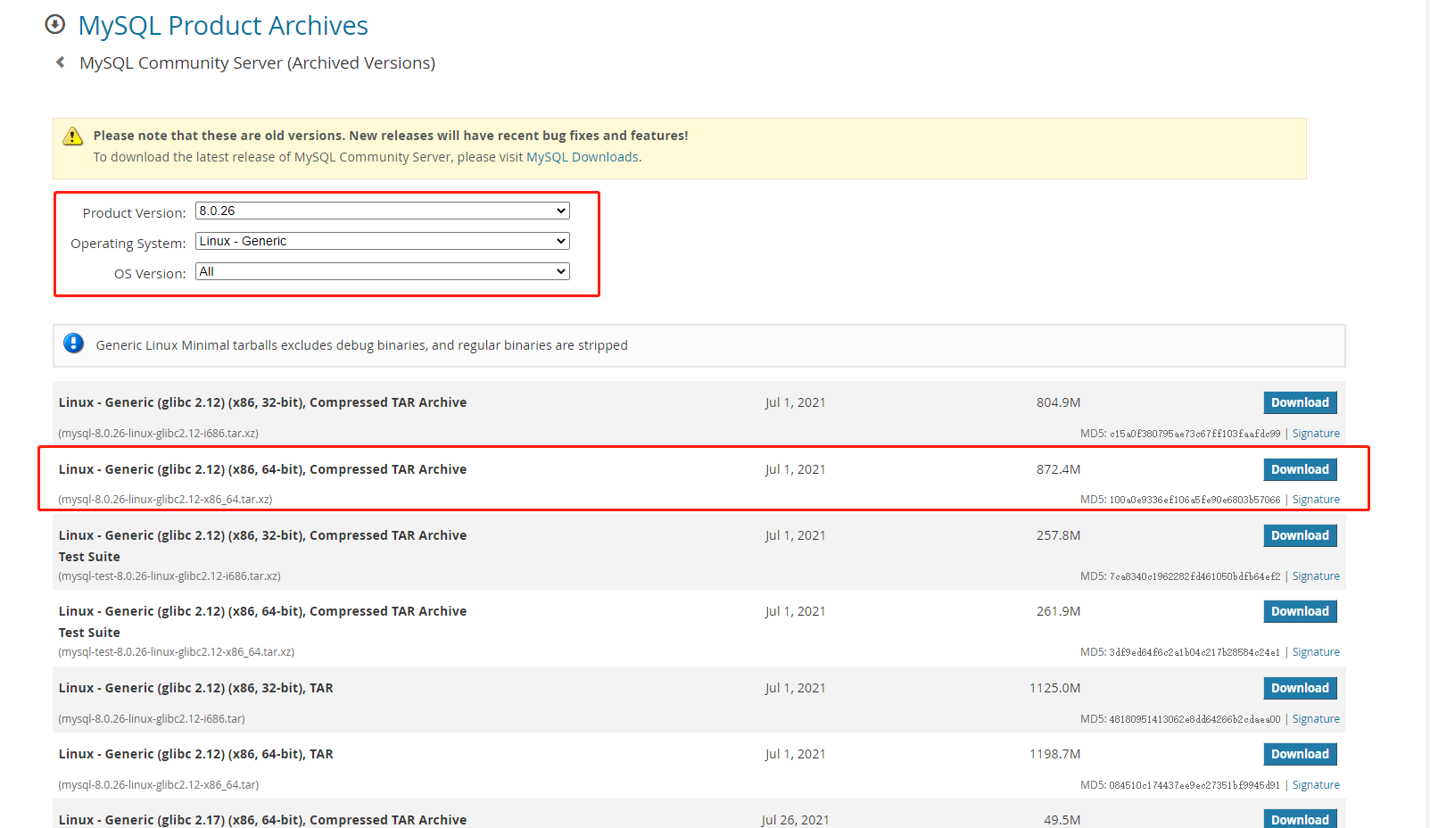Download the 32-bit Test Suite archive, 257.8M
Screen dimensions: 1430x828
click(1300, 535)
